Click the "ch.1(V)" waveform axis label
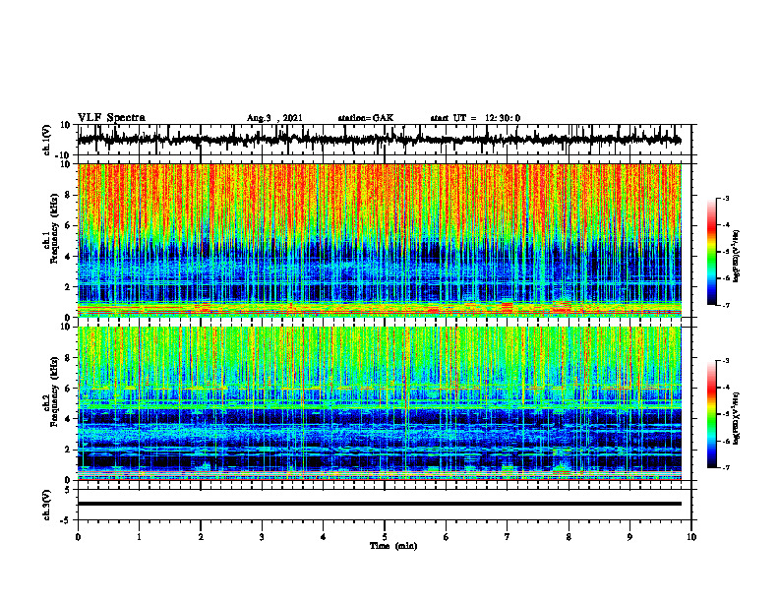This screenshot has height=602, width=779. (x=46, y=140)
